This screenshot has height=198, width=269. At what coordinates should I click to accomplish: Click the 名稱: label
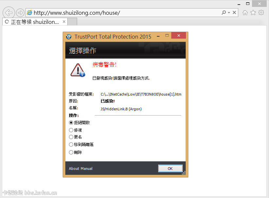point(74,108)
